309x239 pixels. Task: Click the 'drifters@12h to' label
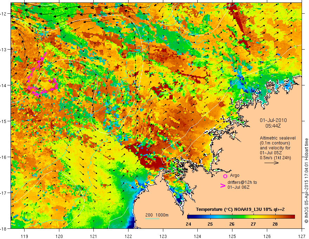[242, 182]
